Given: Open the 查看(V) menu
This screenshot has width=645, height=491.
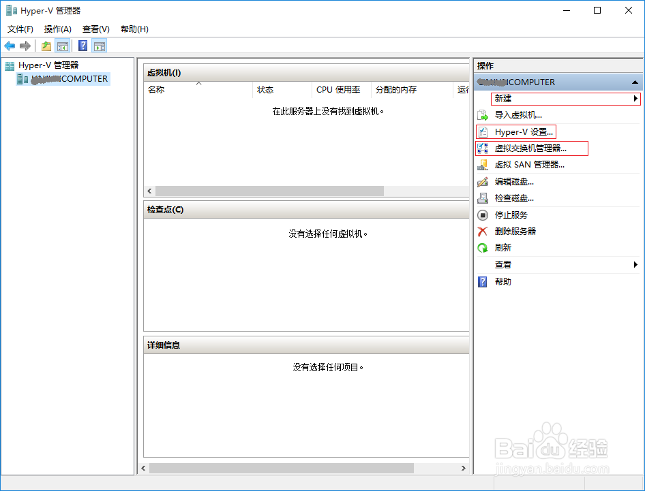Looking at the screenshot, I should click(95, 29).
